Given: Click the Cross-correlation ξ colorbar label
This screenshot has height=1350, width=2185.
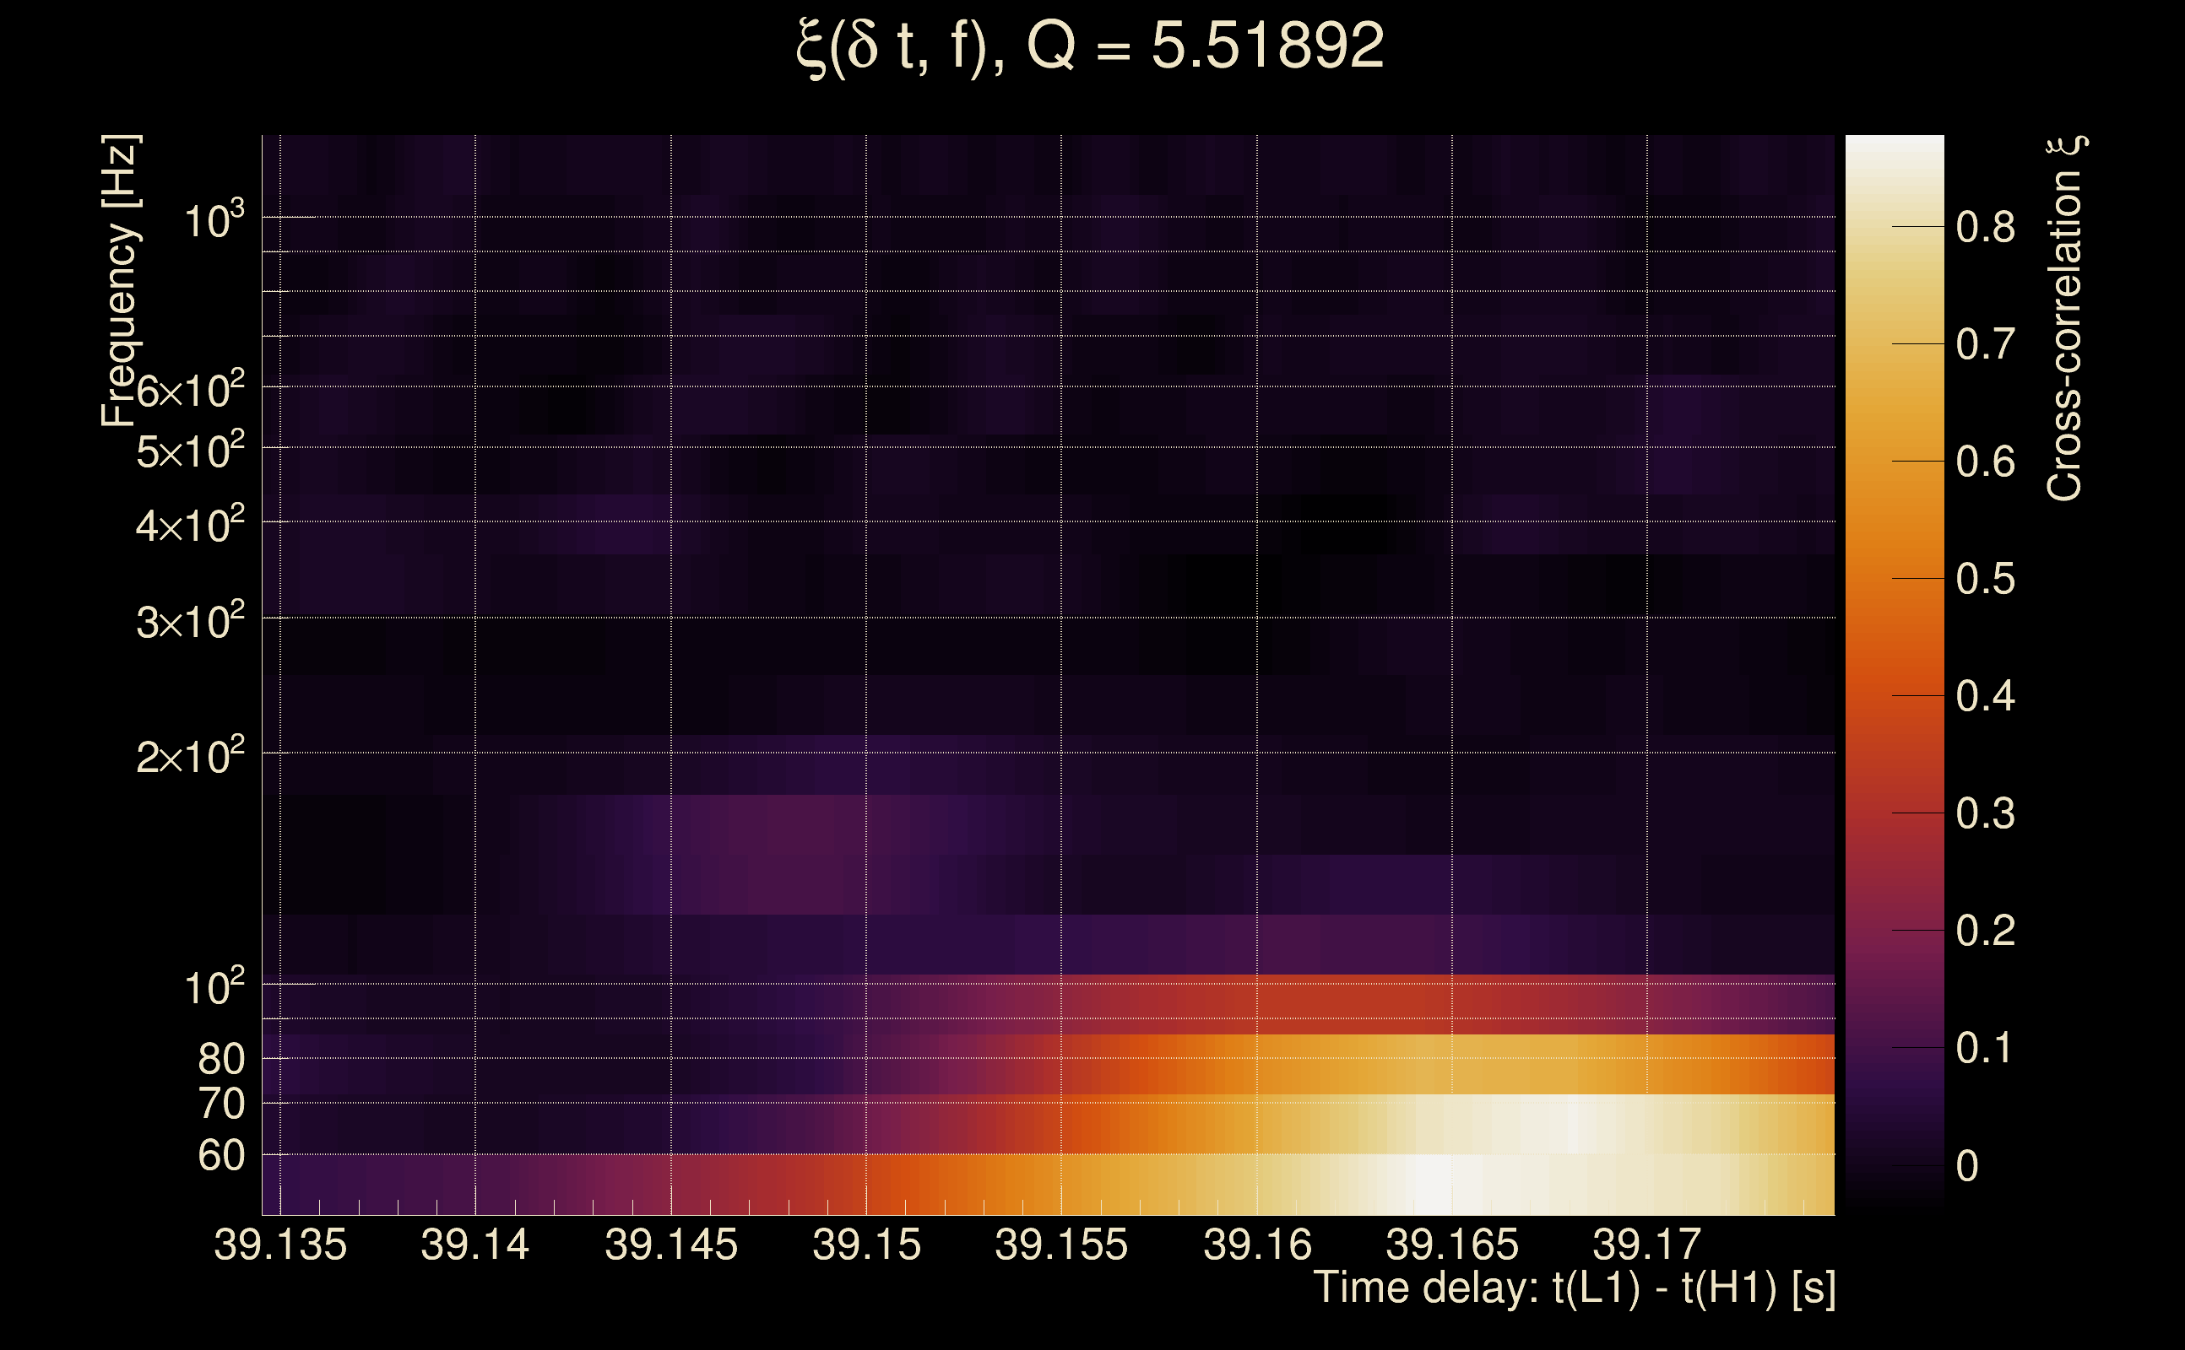Looking at the screenshot, I should pos(2064,318).
